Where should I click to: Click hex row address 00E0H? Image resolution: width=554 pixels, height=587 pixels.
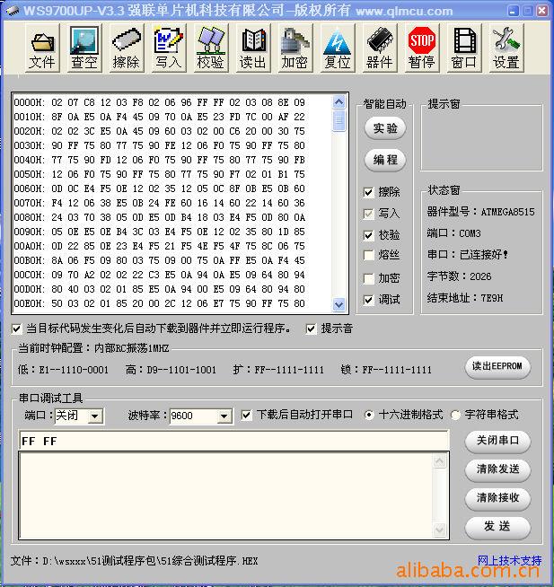point(29,303)
